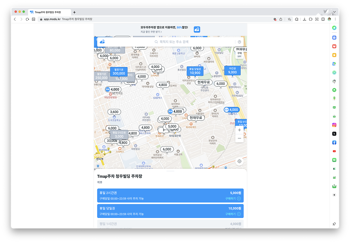350x243 pixels.
Task: Toggle the 구매 OFF switch on map
Action: [239, 55]
